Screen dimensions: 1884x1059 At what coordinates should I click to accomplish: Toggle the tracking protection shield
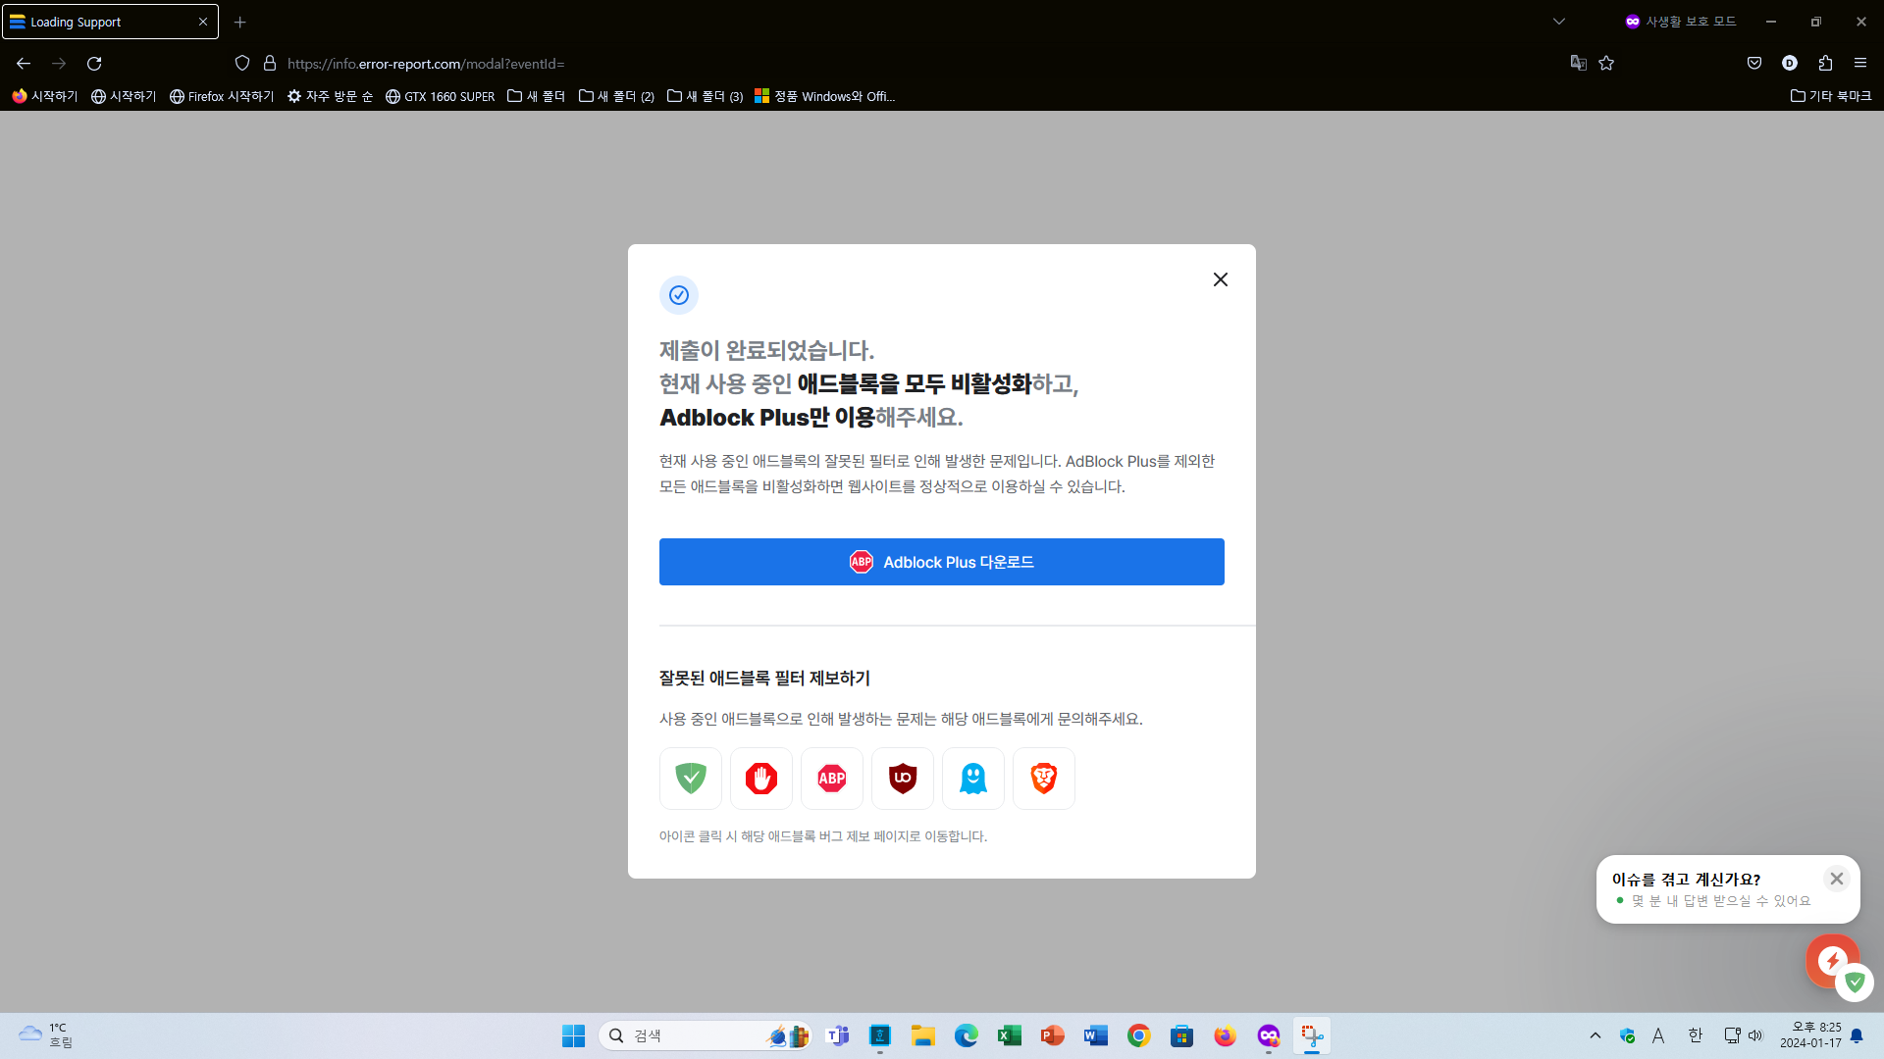pos(241,63)
